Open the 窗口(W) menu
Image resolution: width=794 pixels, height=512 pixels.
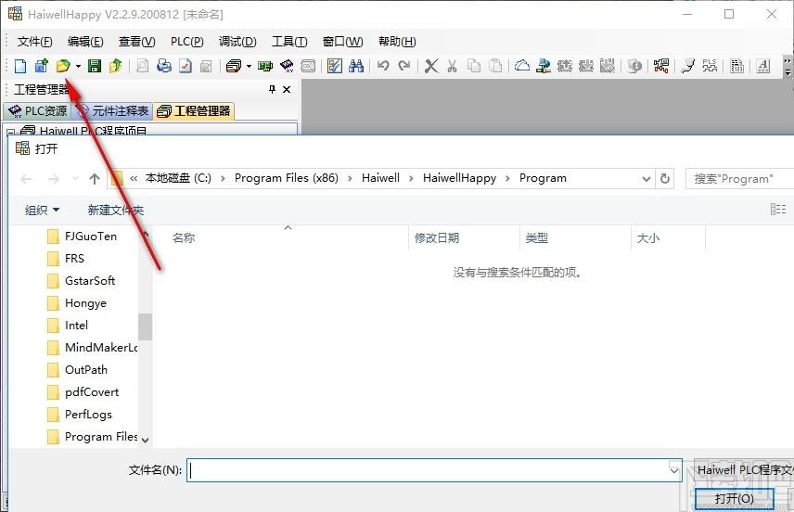coord(343,42)
